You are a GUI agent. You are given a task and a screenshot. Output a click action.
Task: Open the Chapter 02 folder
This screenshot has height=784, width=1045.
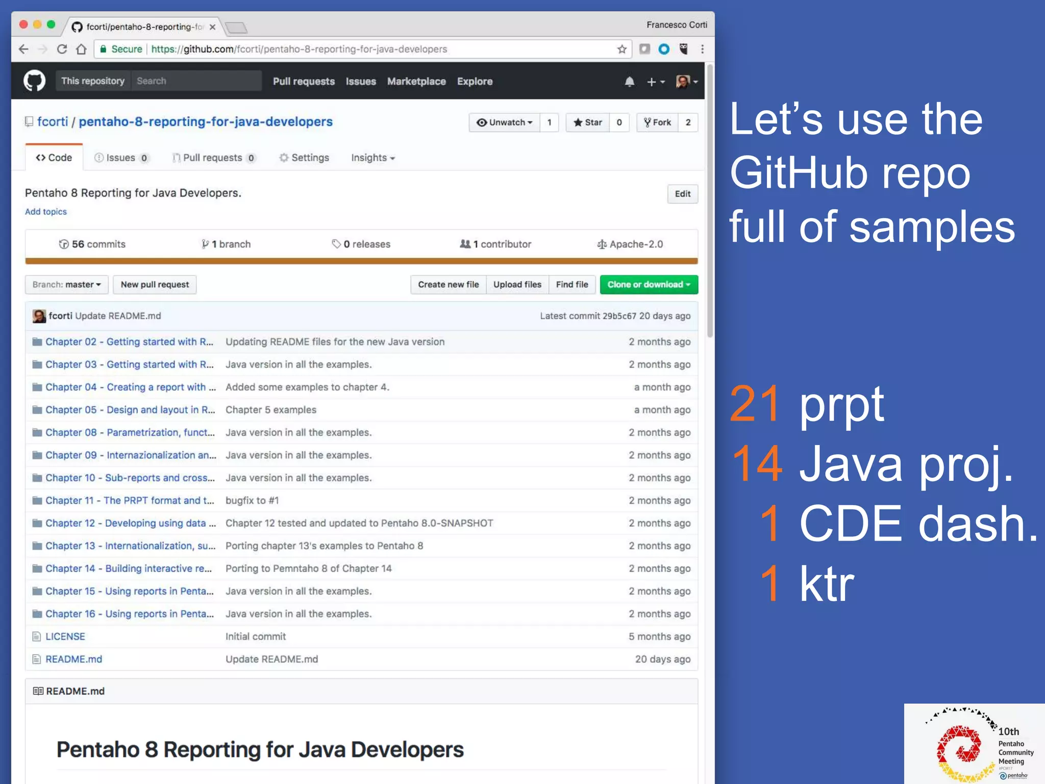point(129,342)
